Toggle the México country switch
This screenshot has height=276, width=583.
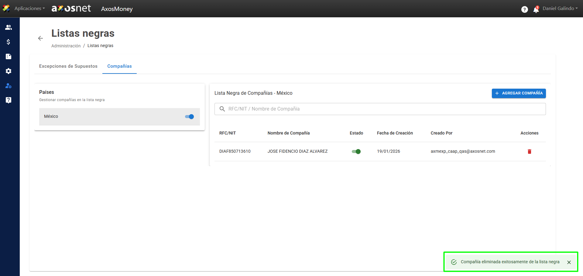point(189,117)
